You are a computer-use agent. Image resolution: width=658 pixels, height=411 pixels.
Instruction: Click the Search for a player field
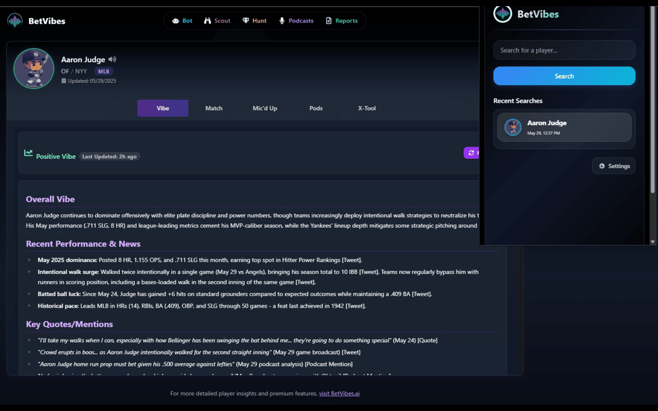[564, 50]
